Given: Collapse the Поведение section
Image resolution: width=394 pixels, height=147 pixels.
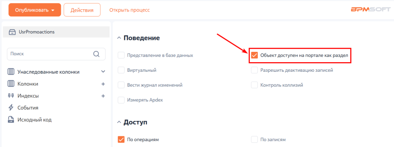Looking at the screenshot, I should point(119,38).
